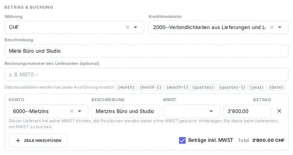Open the MWST dropdown
Viewport: 293px width, 155px height.
[x=192, y=111]
